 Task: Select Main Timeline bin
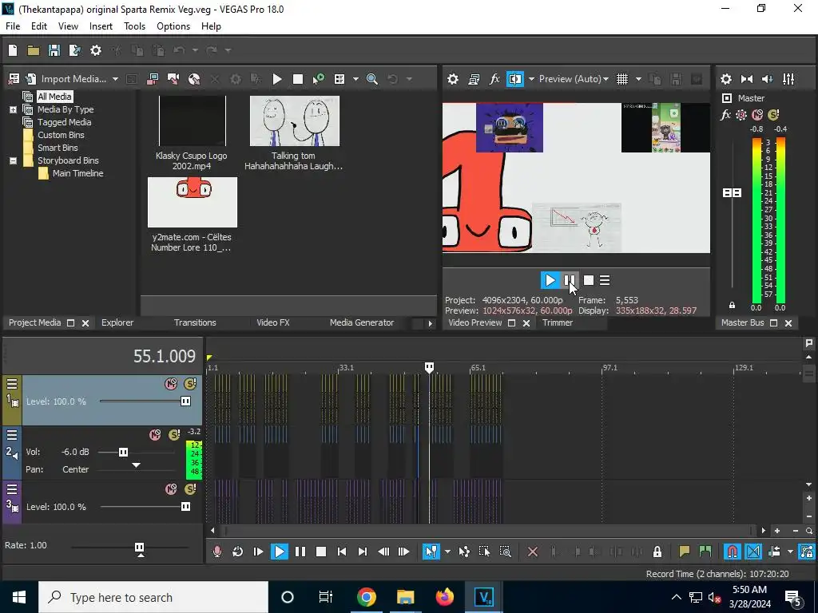coord(77,173)
